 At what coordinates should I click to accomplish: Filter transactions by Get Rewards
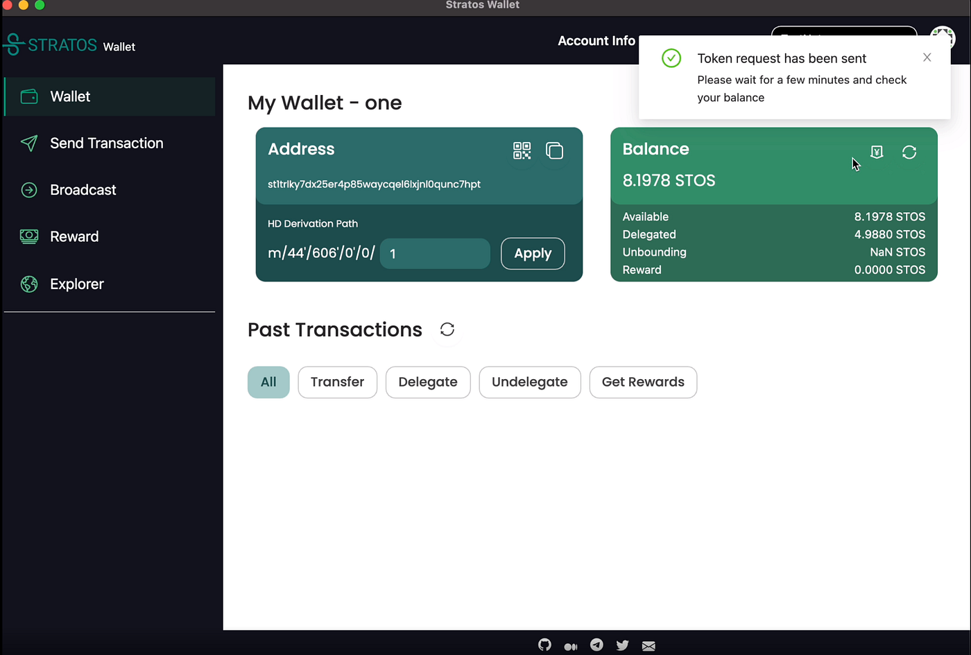tap(643, 382)
